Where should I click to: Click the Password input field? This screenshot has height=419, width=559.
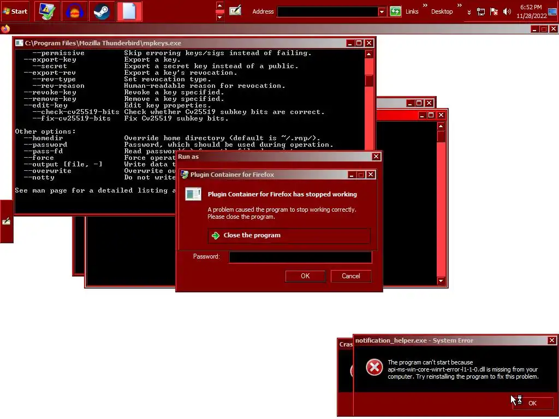click(300, 257)
